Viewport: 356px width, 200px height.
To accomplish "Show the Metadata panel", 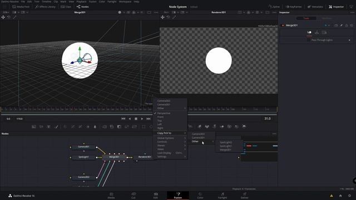I will (315, 7).
